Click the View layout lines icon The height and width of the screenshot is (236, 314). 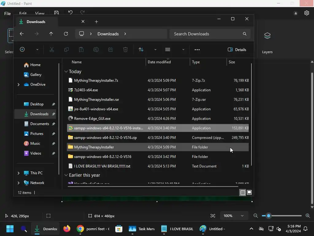[x=168, y=49]
